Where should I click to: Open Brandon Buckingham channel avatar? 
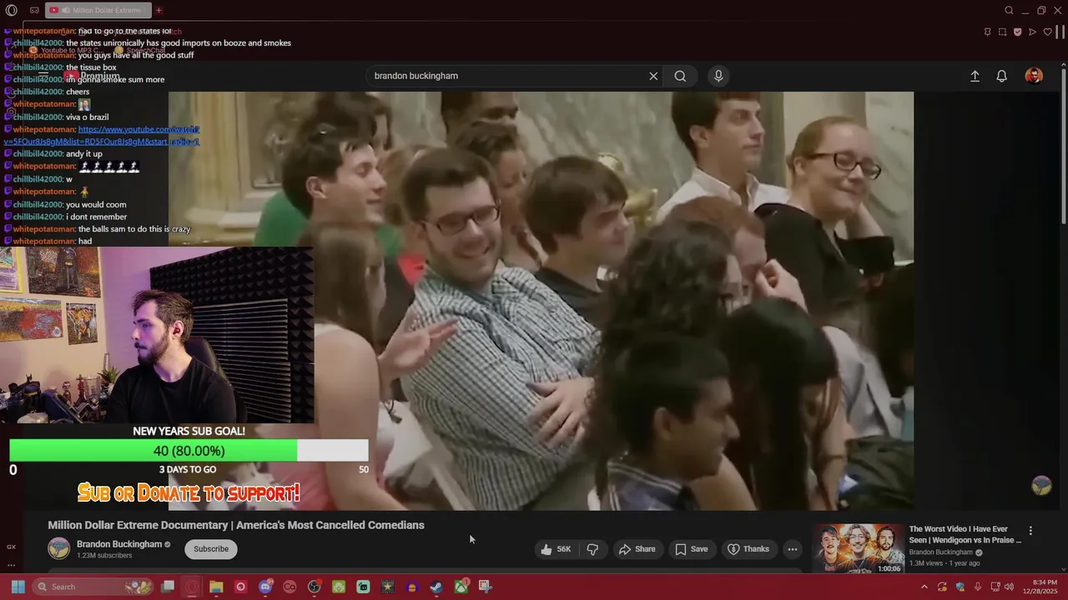click(x=59, y=549)
